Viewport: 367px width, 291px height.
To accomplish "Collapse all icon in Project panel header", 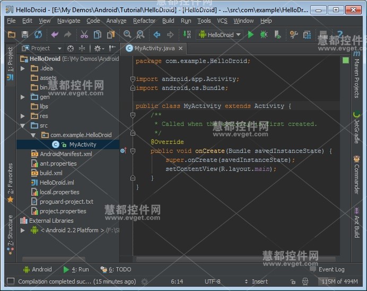I will pos(82,48).
